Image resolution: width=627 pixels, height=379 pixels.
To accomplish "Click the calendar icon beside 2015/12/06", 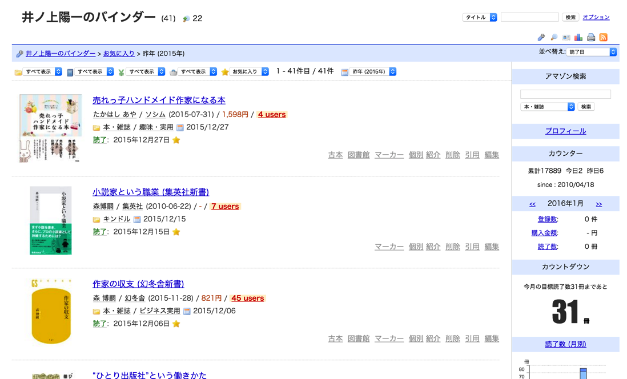I will click(187, 311).
